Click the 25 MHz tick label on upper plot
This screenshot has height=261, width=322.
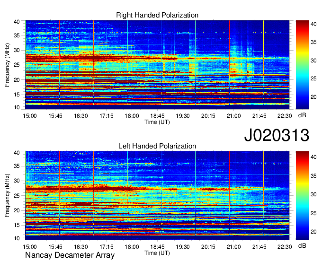17,65
